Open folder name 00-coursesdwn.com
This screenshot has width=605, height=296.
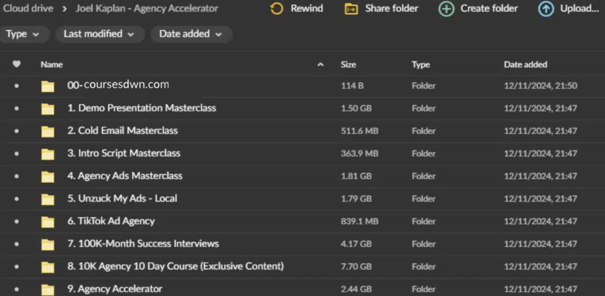coord(118,85)
